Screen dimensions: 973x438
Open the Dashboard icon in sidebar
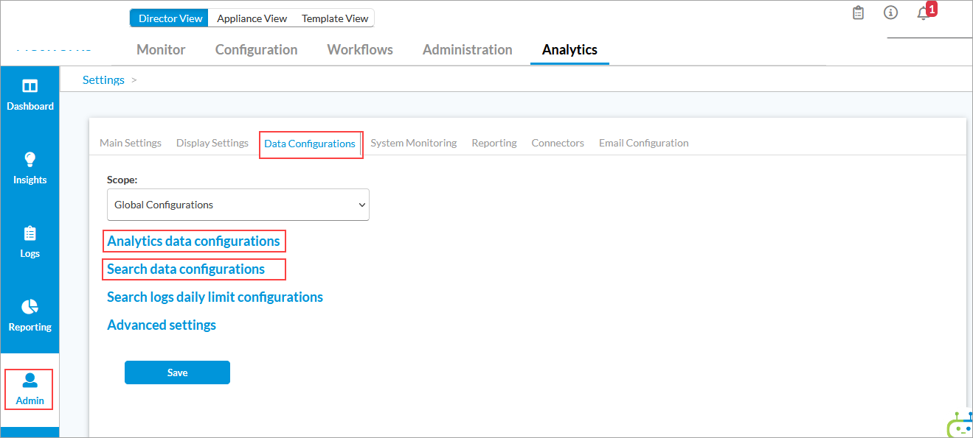point(30,87)
